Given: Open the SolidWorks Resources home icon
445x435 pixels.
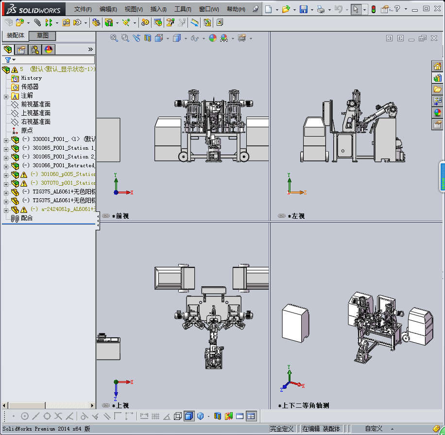Looking at the screenshot, I should tap(437, 66).
